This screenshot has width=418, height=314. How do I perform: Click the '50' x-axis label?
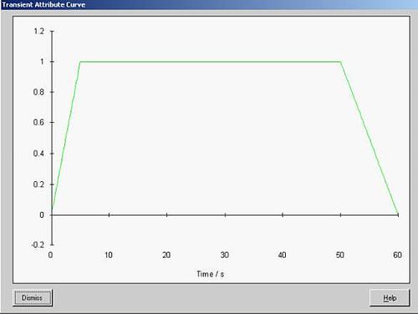coord(340,255)
